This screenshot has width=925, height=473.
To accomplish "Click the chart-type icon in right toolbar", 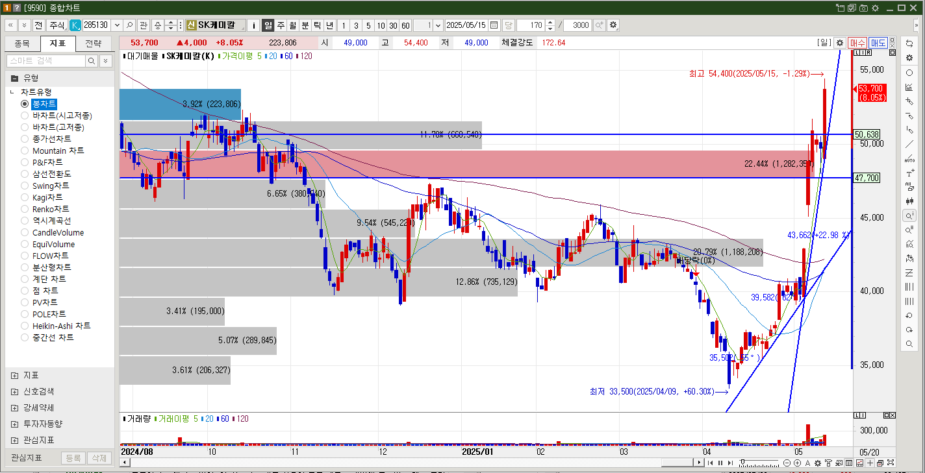I will [909, 87].
